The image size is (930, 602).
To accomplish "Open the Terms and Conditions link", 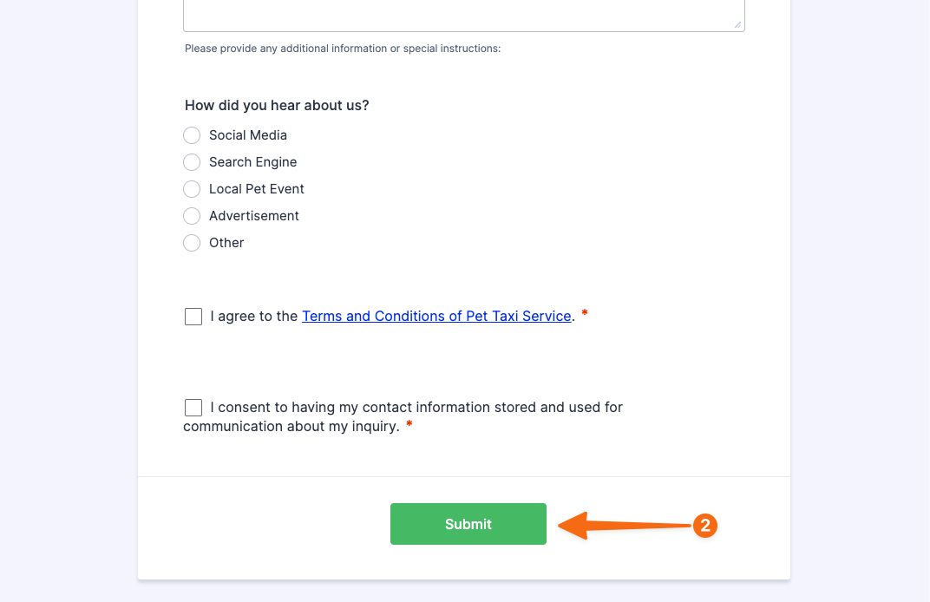I will coord(436,316).
